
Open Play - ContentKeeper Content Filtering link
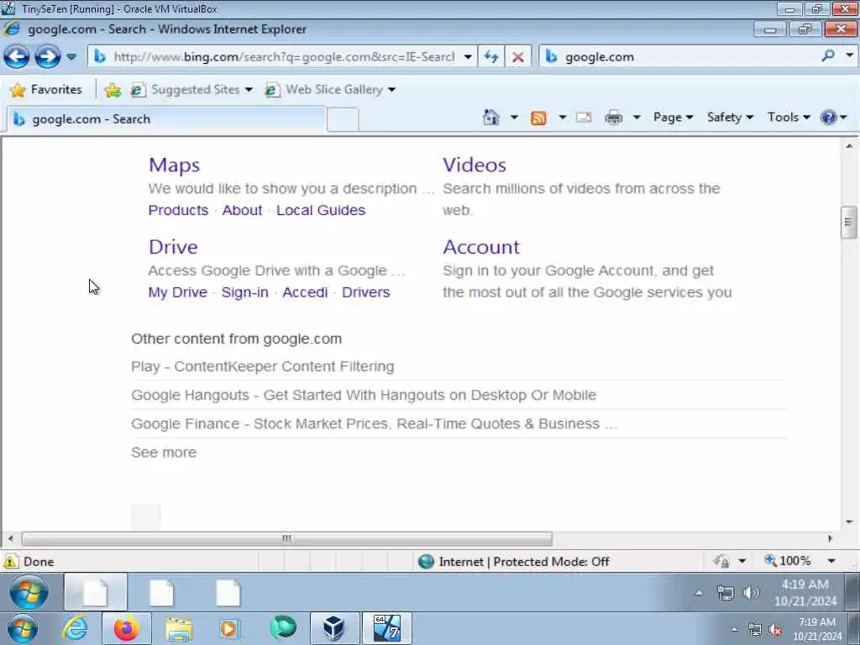pos(263,366)
